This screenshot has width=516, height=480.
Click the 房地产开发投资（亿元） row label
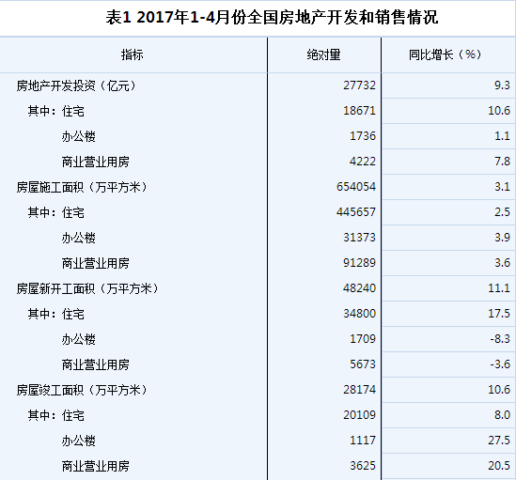tap(77, 85)
